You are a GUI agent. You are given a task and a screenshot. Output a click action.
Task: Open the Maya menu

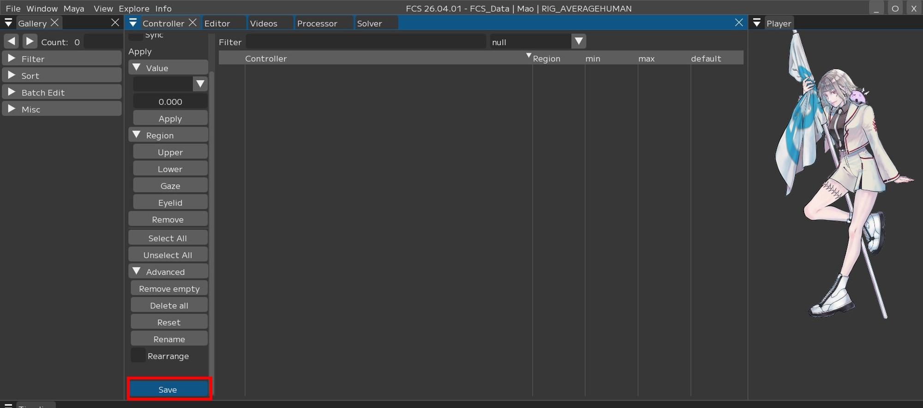[74, 8]
